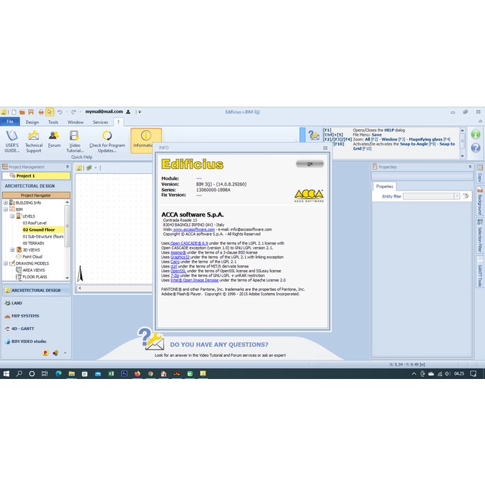Open the navigation pane options dropdown arrow
Viewport: 485px width, 485px height.
(x=65, y=353)
